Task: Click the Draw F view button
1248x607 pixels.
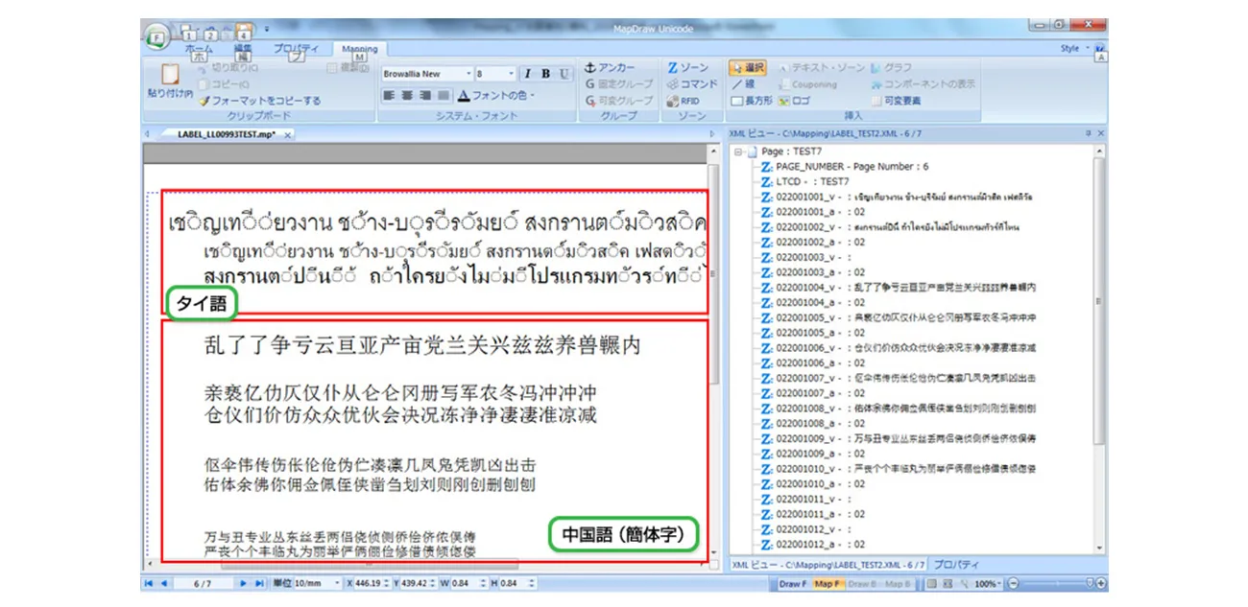Action: pyautogui.click(x=792, y=583)
